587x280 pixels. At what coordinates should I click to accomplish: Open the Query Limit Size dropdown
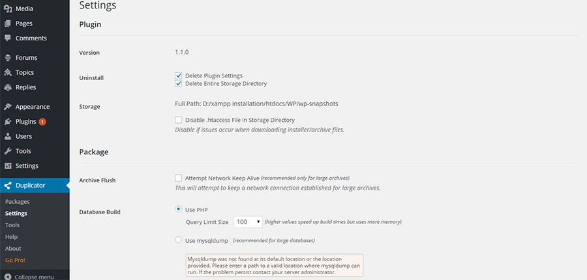coord(248,221)
